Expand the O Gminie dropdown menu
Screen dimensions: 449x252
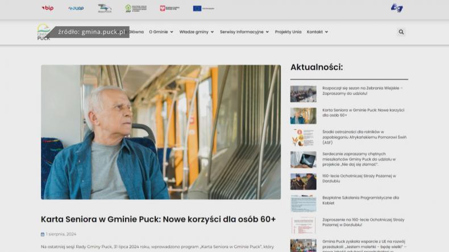coord(161,32)
